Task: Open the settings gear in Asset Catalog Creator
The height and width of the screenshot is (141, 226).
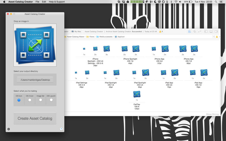Action: pos(8,129)
